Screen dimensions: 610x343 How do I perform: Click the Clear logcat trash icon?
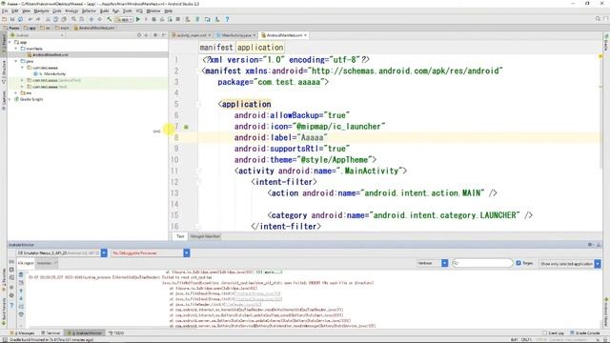pyautogui.click(x=21, y=274)
